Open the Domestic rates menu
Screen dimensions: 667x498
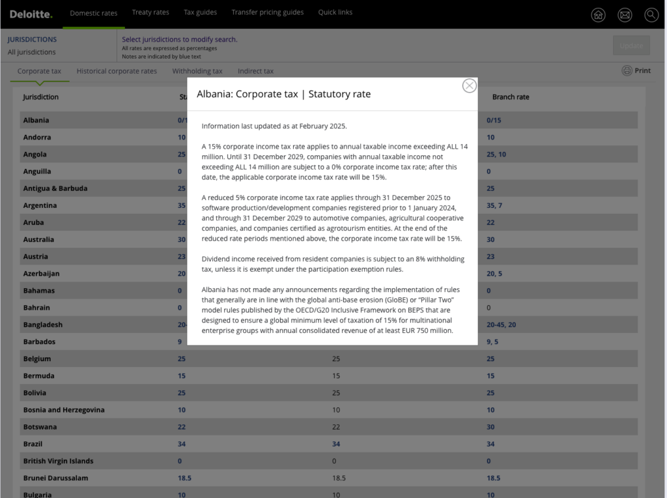(94, 13)
